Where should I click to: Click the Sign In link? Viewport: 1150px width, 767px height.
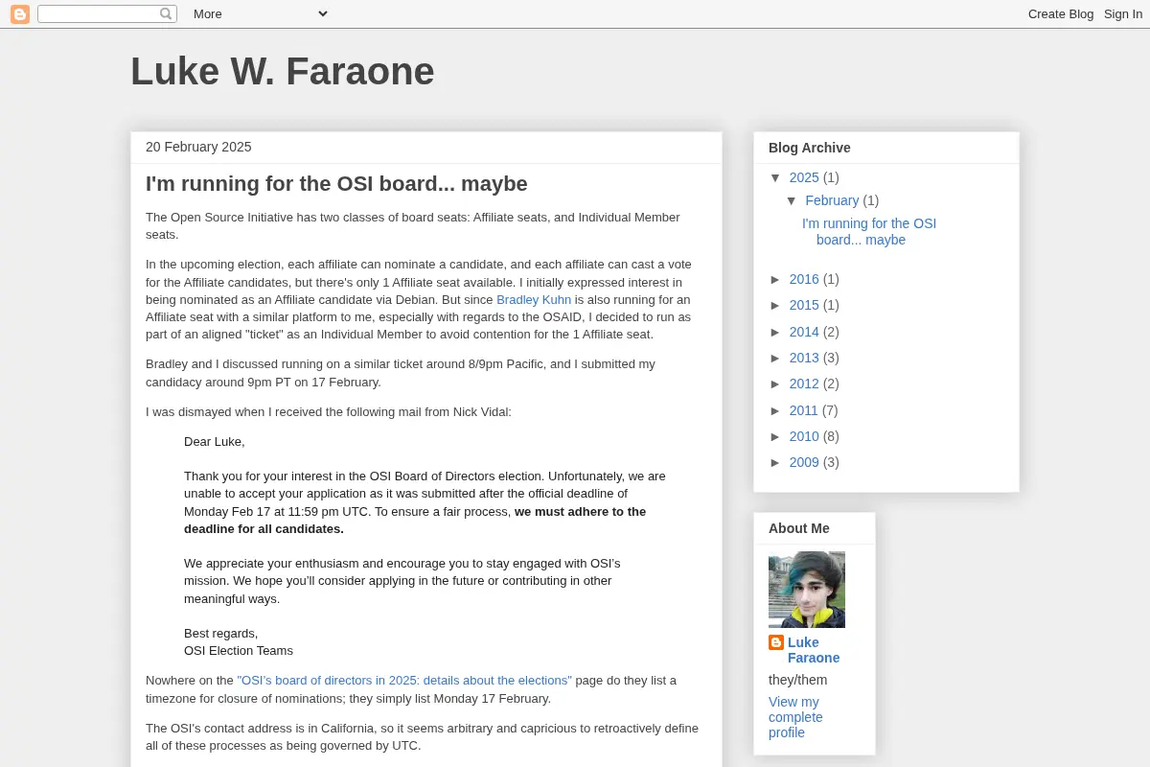(1123, 14)
